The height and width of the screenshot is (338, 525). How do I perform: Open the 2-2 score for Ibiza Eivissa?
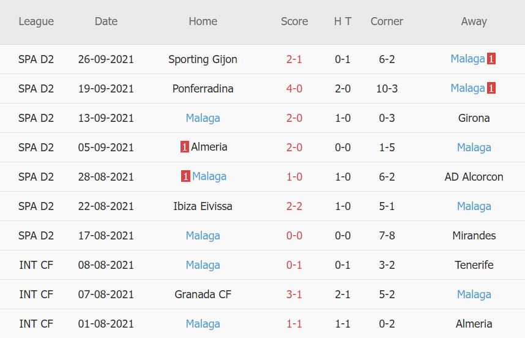point(294,206)
